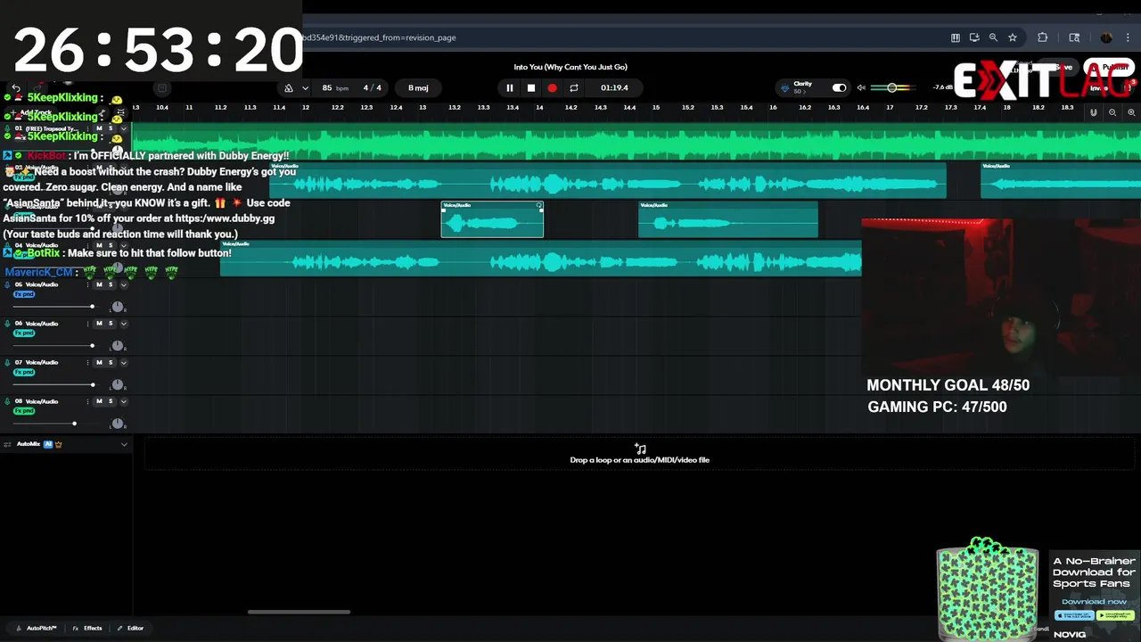Expand the AutoMix panel chevron
This screenshot has width=1141, height=642.
[x=124, y=444]
